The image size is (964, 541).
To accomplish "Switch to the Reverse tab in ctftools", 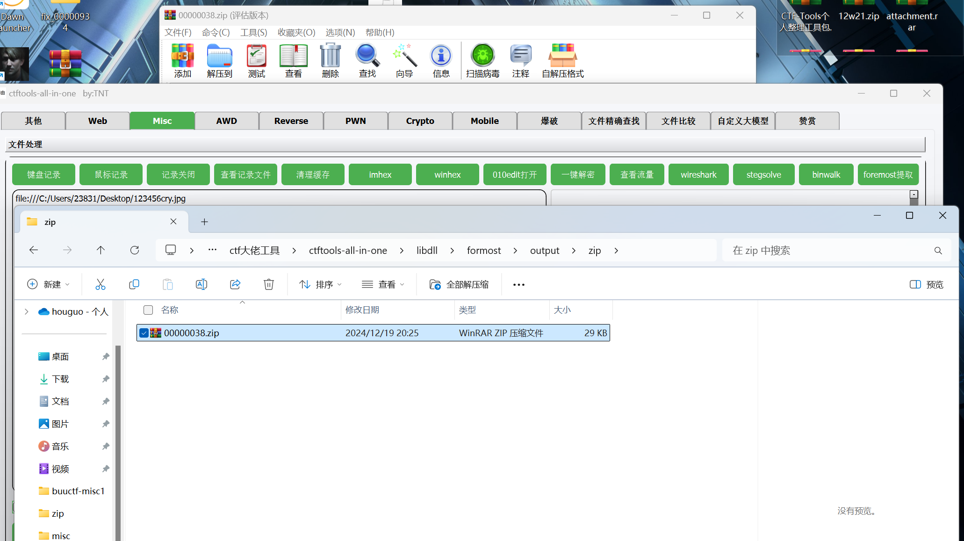I will tap(291, 121).
